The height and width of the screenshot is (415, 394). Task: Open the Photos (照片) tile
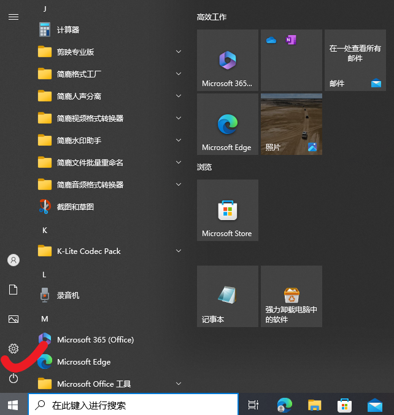(292, 124)
